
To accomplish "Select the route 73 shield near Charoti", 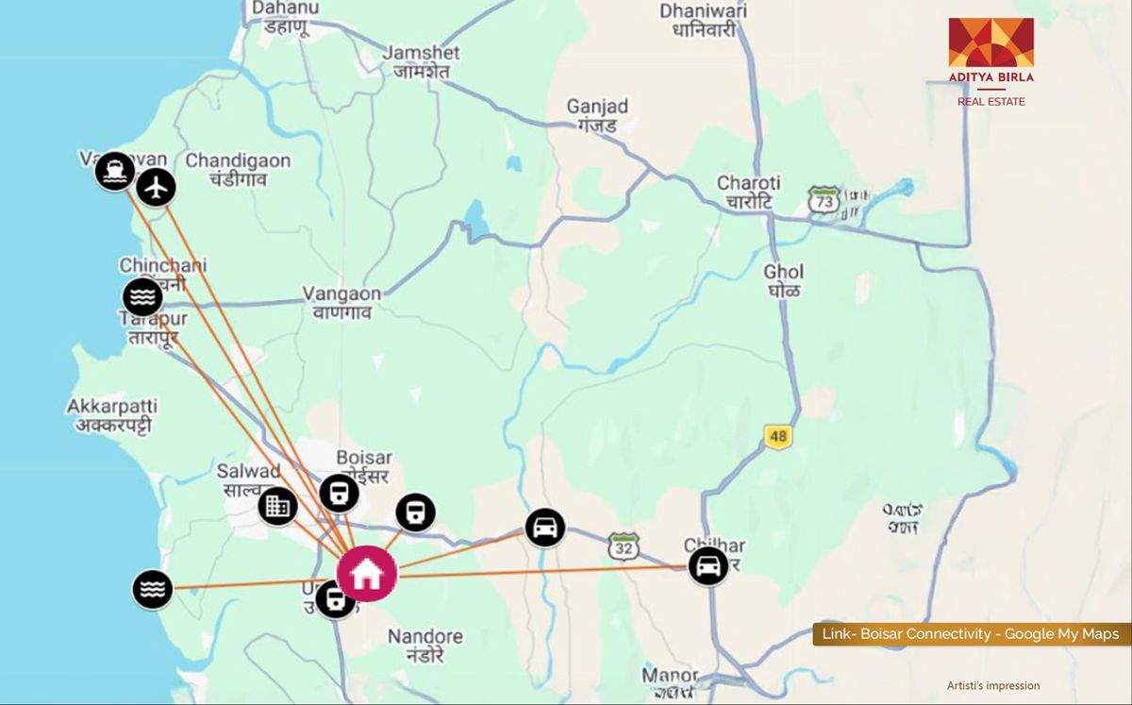I will click(x=824, y=199).
